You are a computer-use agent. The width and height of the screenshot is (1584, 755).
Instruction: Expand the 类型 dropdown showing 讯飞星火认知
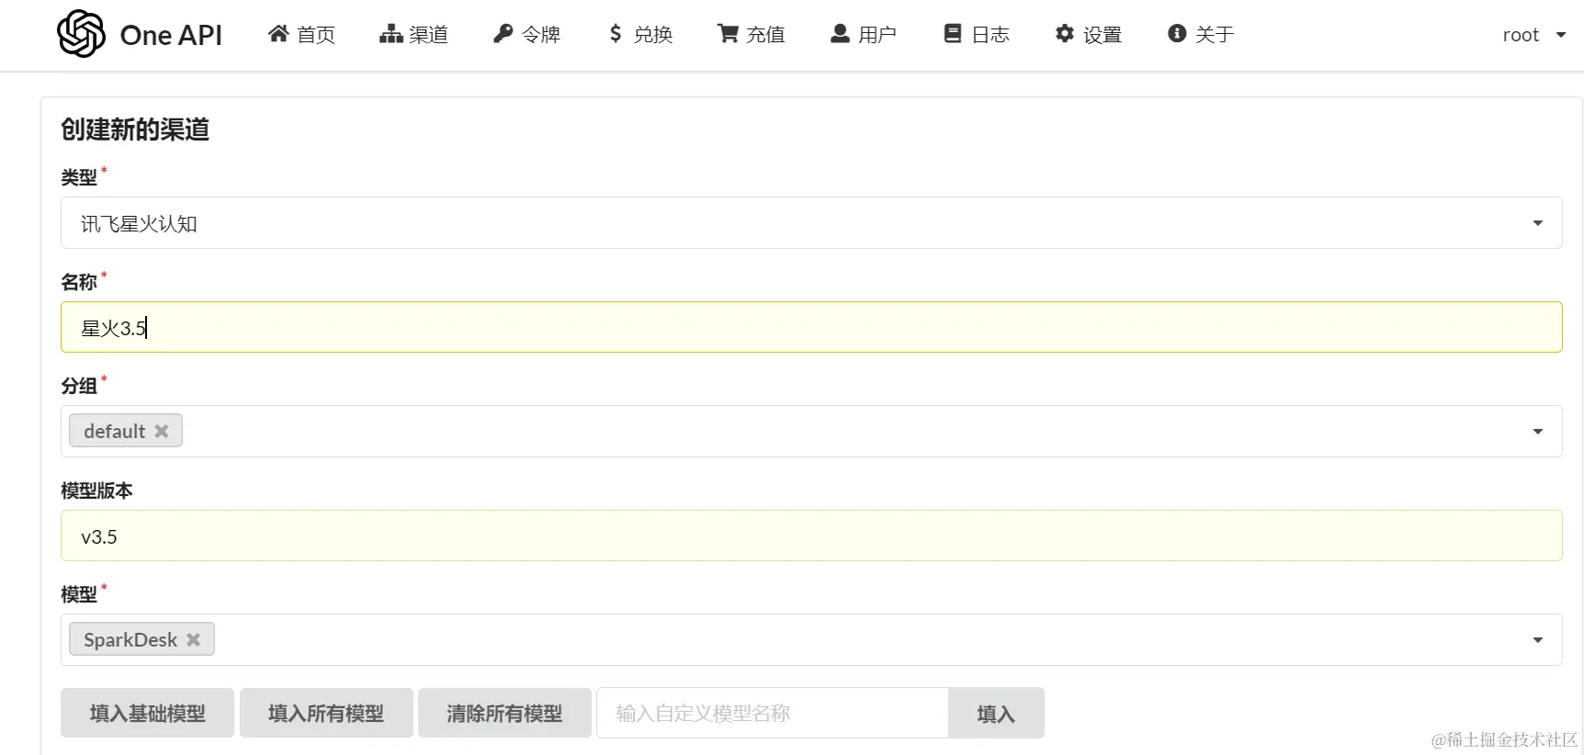click(811, 223)
